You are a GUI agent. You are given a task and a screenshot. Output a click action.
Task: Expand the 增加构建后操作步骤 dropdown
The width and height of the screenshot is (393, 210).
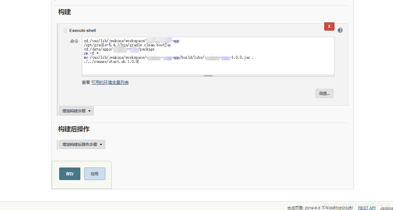[x=82, y=145]
